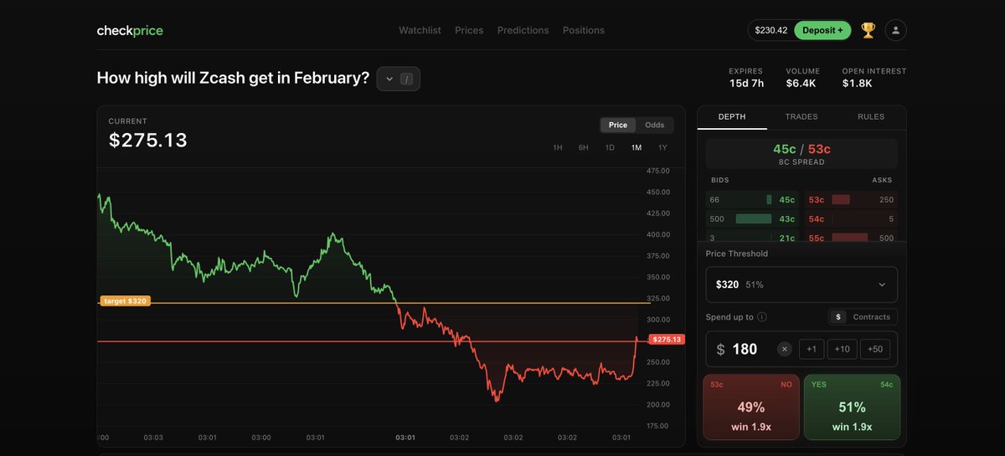Buy NO at 49%
This screenshot has width=1005, height=456.
tap(751, 407)
